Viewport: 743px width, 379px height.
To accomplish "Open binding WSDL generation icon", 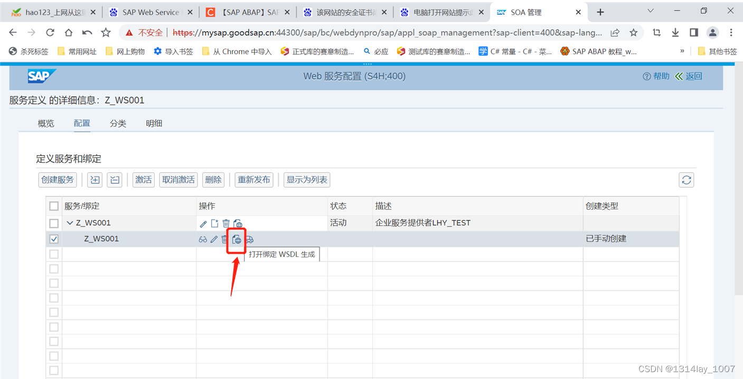I will click(237, 239).
